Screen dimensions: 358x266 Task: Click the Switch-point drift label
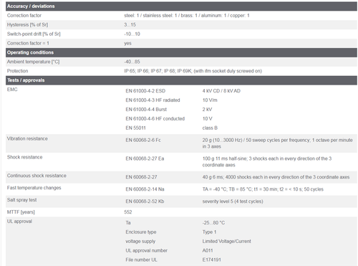34,34
